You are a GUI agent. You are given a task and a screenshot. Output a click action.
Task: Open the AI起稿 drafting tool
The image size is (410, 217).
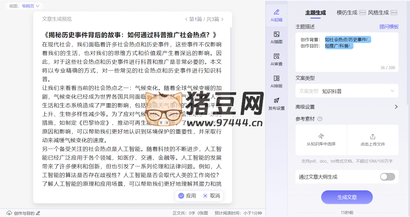click(276, 15)
